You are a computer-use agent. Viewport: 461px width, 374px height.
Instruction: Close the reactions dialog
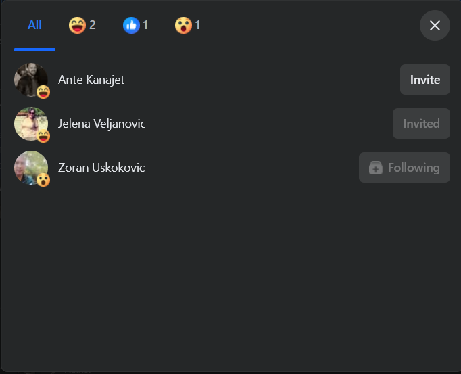tap(435, 25)
